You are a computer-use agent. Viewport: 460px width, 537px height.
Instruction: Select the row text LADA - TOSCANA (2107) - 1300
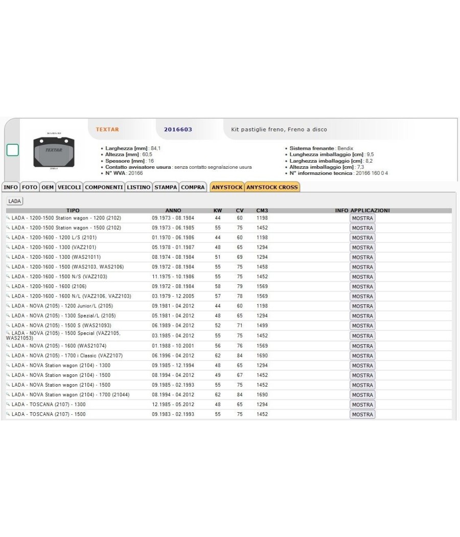49,404
